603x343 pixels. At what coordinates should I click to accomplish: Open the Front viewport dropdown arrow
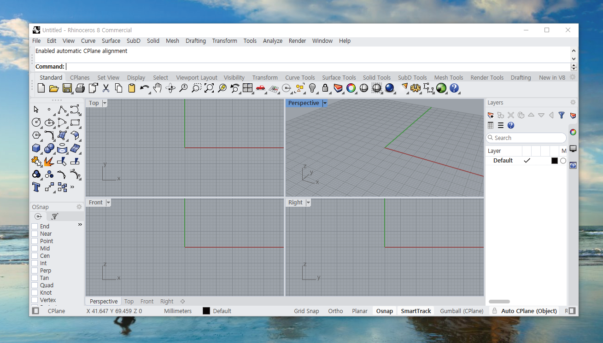click(108, 203)
